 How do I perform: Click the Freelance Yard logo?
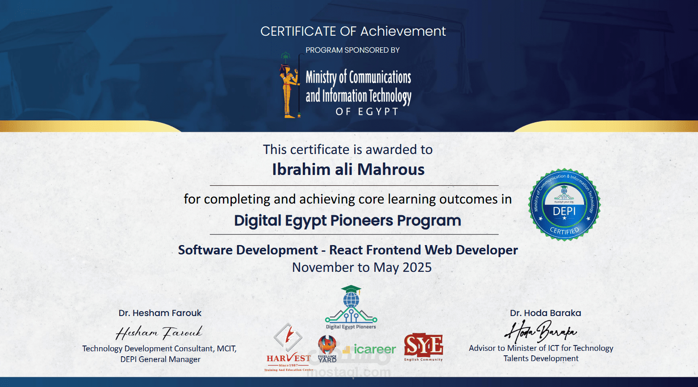point(327,349)
